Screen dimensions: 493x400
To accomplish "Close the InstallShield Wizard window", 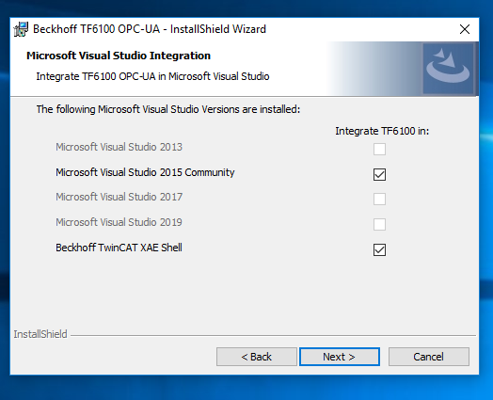I will click(465, 29).
